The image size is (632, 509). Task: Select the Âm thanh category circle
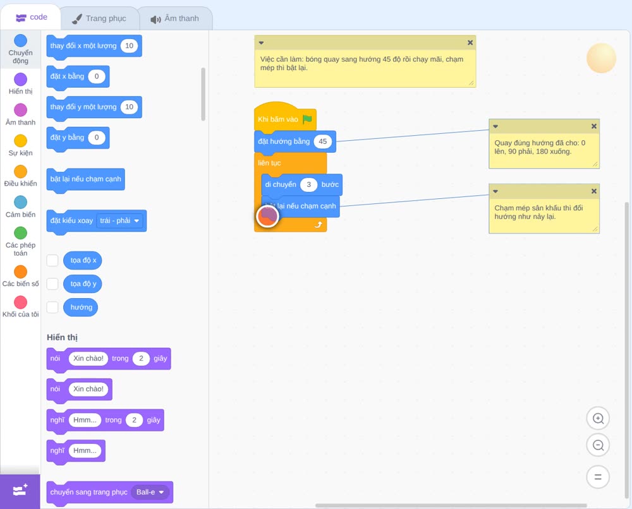[x=21, y=110]
